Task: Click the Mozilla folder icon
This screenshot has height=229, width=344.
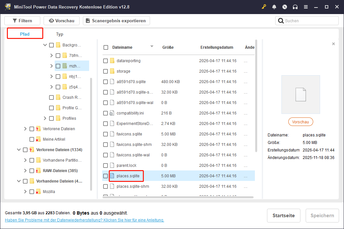Action: (x=38, y=191)
